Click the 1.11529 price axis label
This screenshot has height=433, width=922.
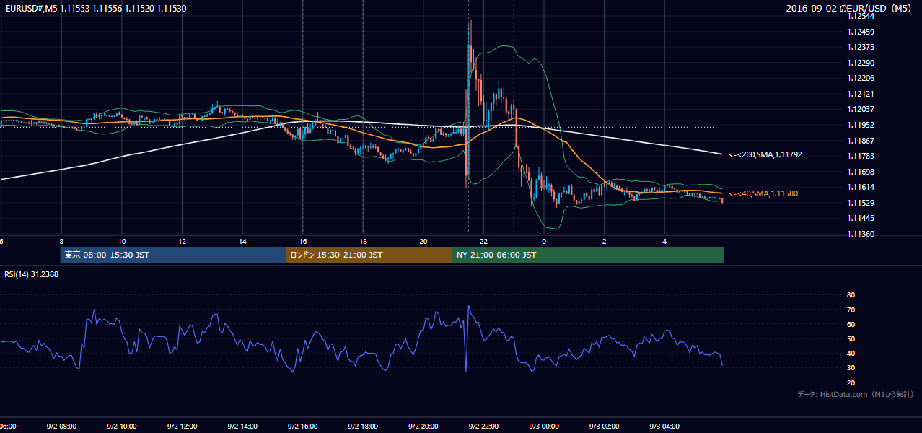861,203
